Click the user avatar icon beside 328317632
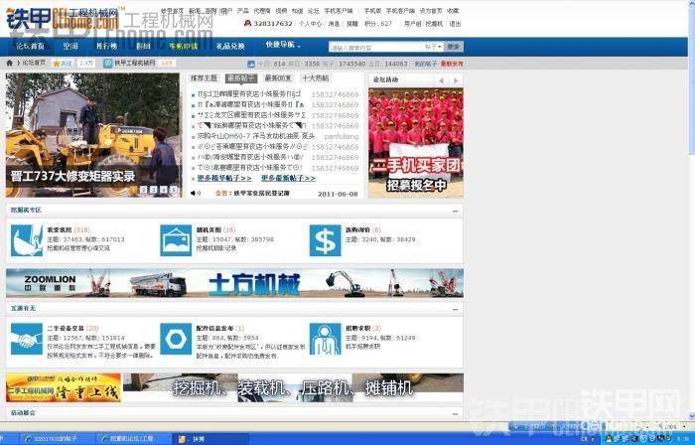Screen dimensions: 695x445 click(248, 23)
